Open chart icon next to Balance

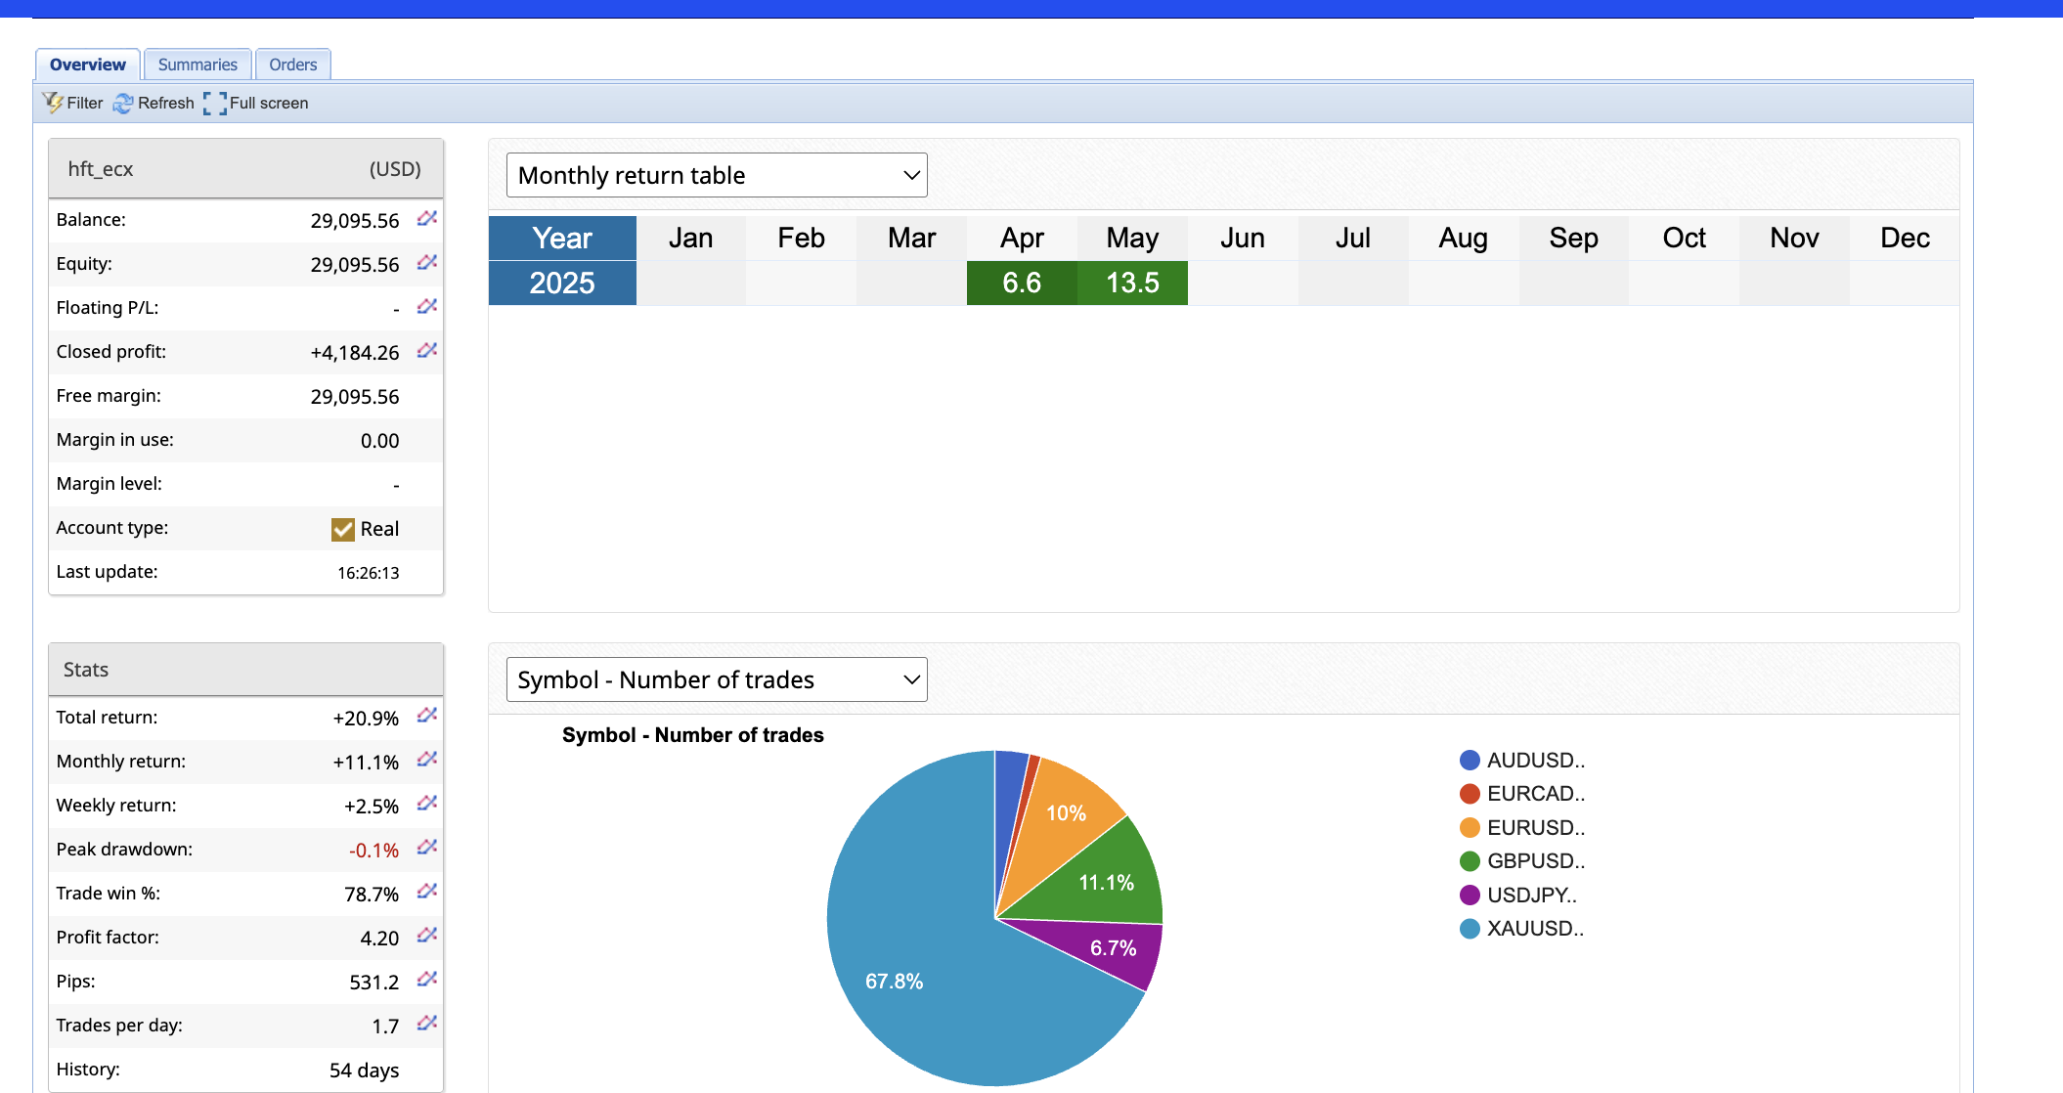427,219
